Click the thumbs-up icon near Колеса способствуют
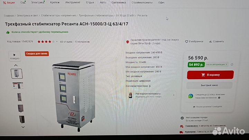249x140 pixels. point(8,32)
